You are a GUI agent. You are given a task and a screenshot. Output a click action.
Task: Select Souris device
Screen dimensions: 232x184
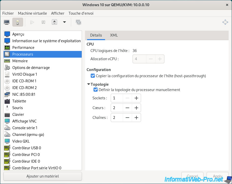43,108
